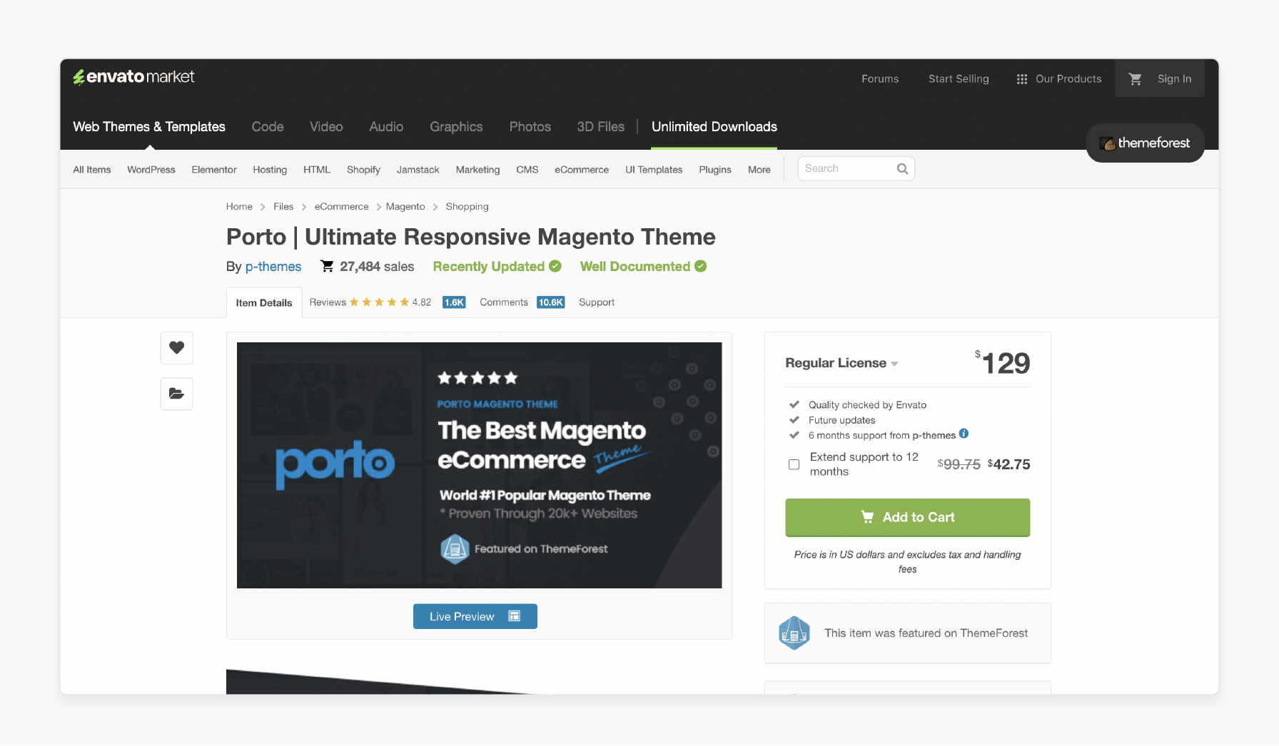Viewport: 1279px width, 746px height.
Task: Open the Support tab
Action: 597,302
